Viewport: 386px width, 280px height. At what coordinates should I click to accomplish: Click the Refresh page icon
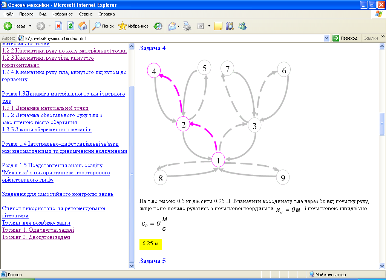(x=70, y=26)
